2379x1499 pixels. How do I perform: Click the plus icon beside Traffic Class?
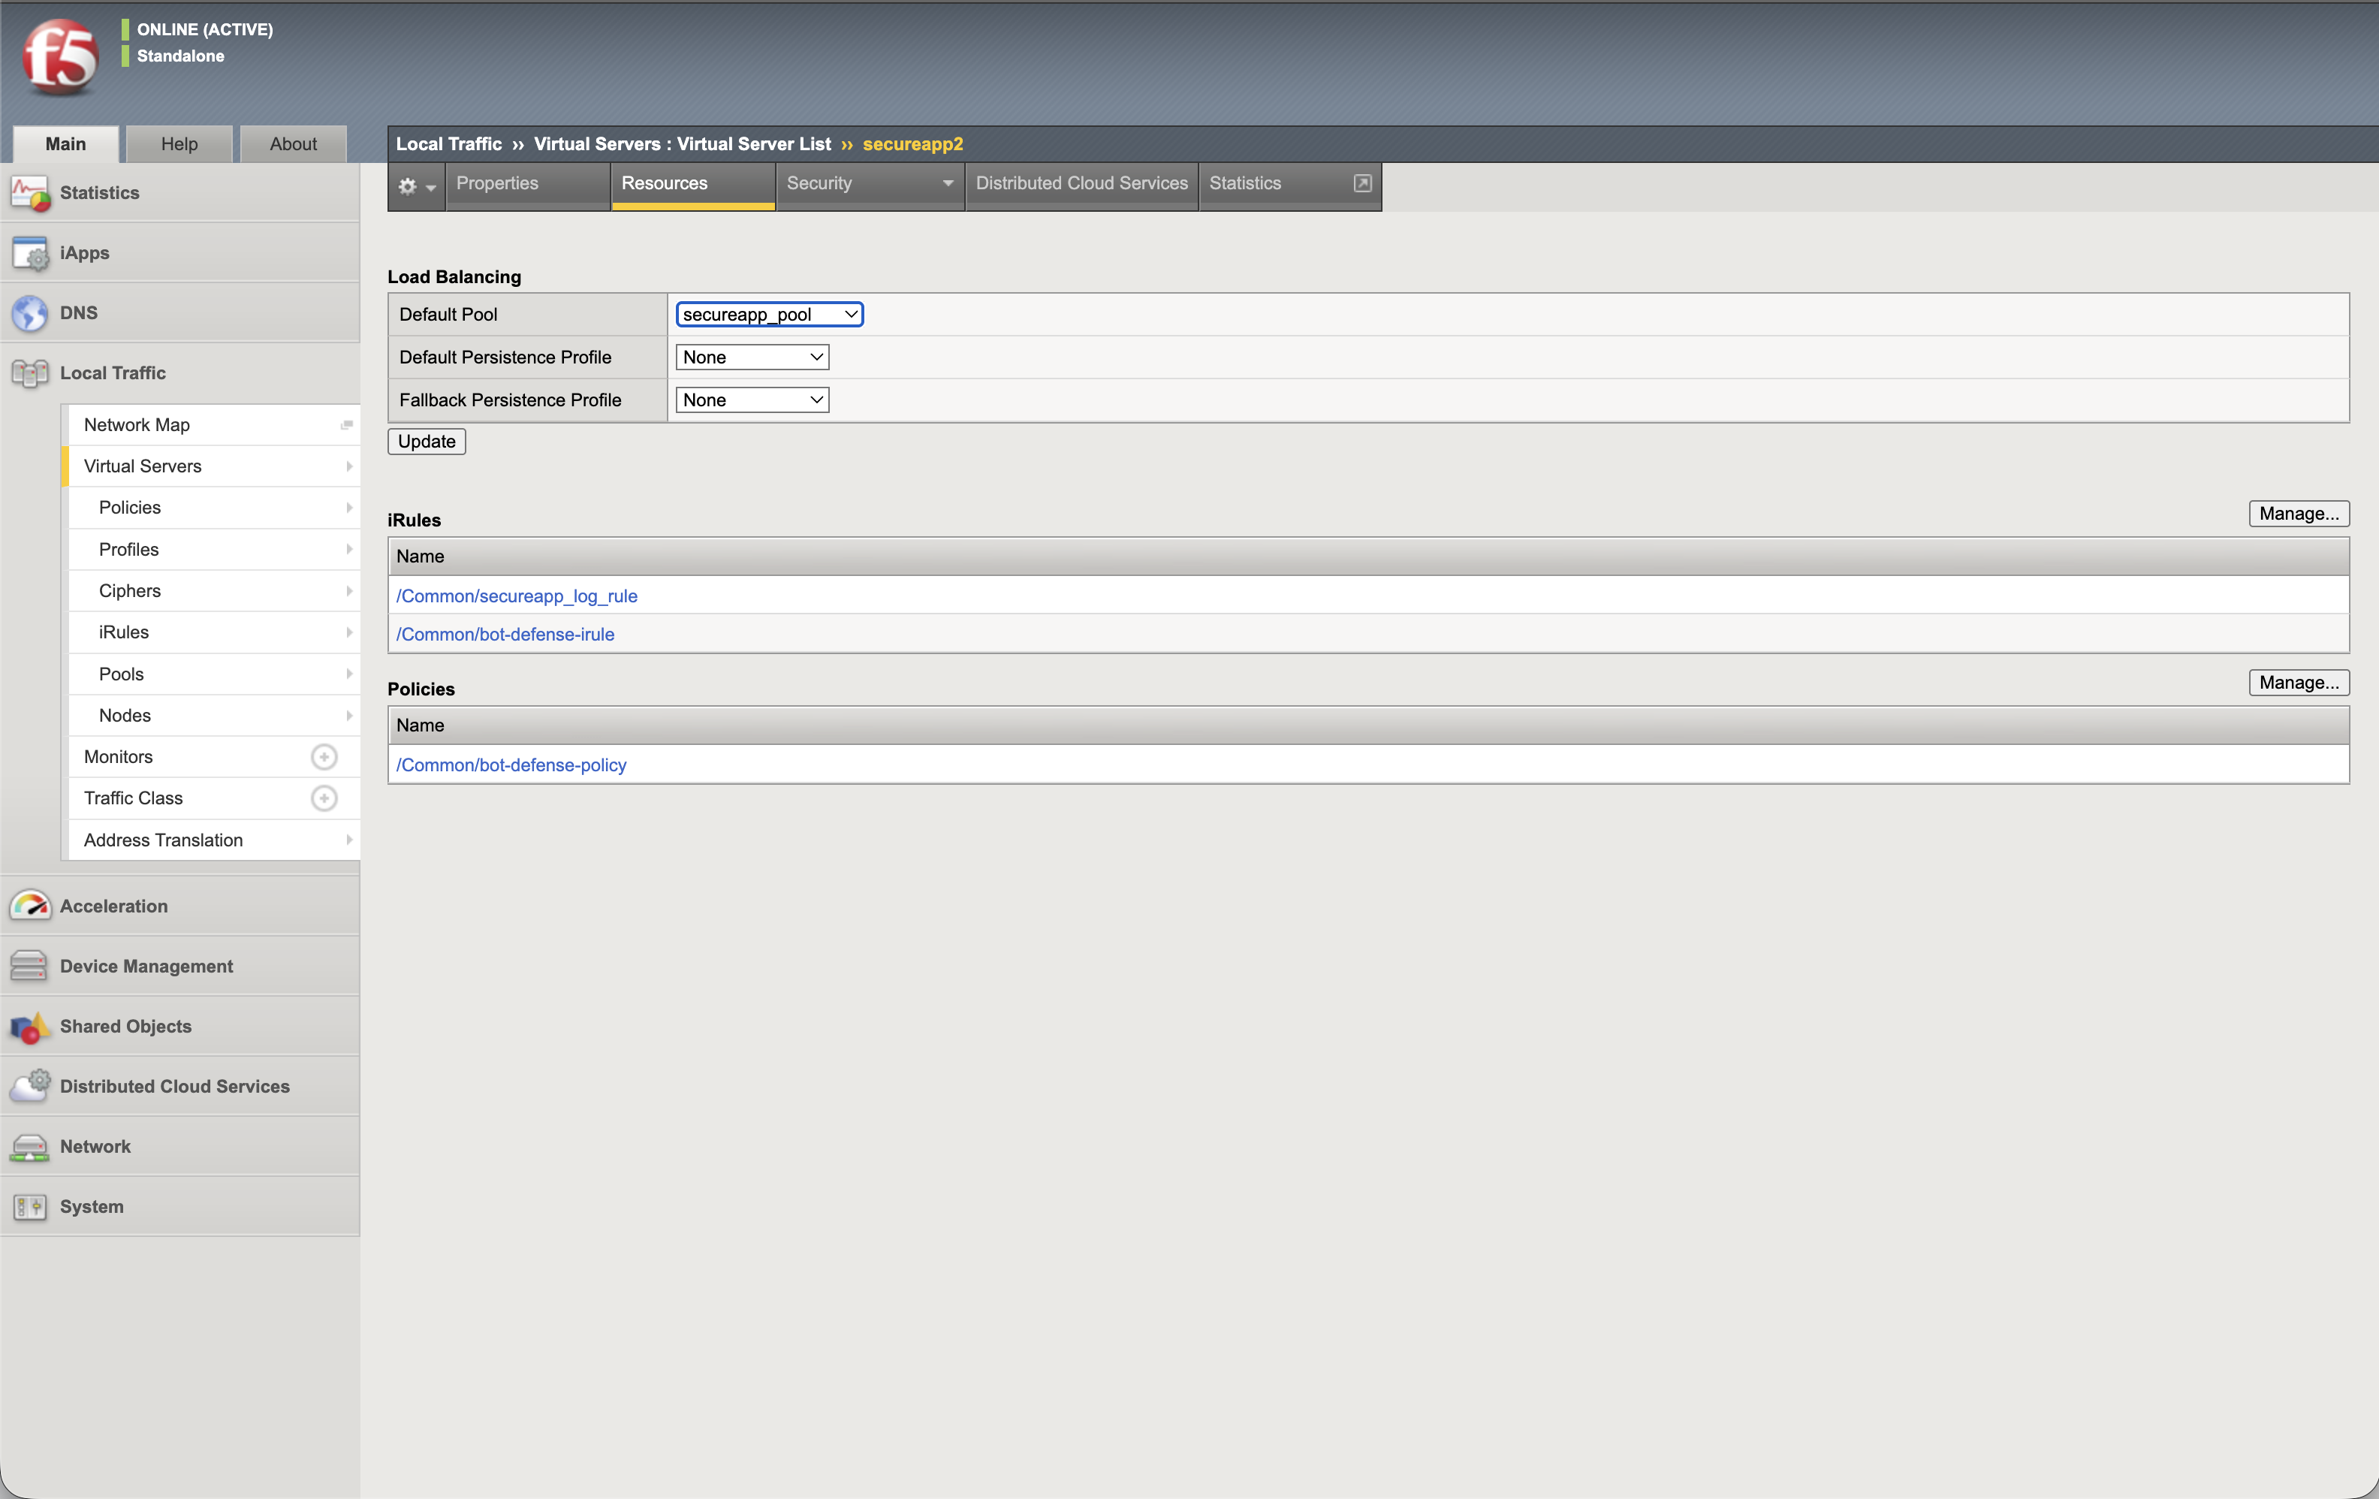click(324, 798)
